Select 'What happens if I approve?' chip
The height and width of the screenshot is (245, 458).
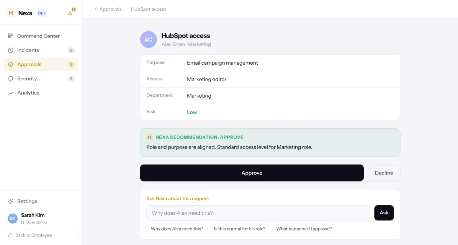pyautogui.click(x=304, y=229)
